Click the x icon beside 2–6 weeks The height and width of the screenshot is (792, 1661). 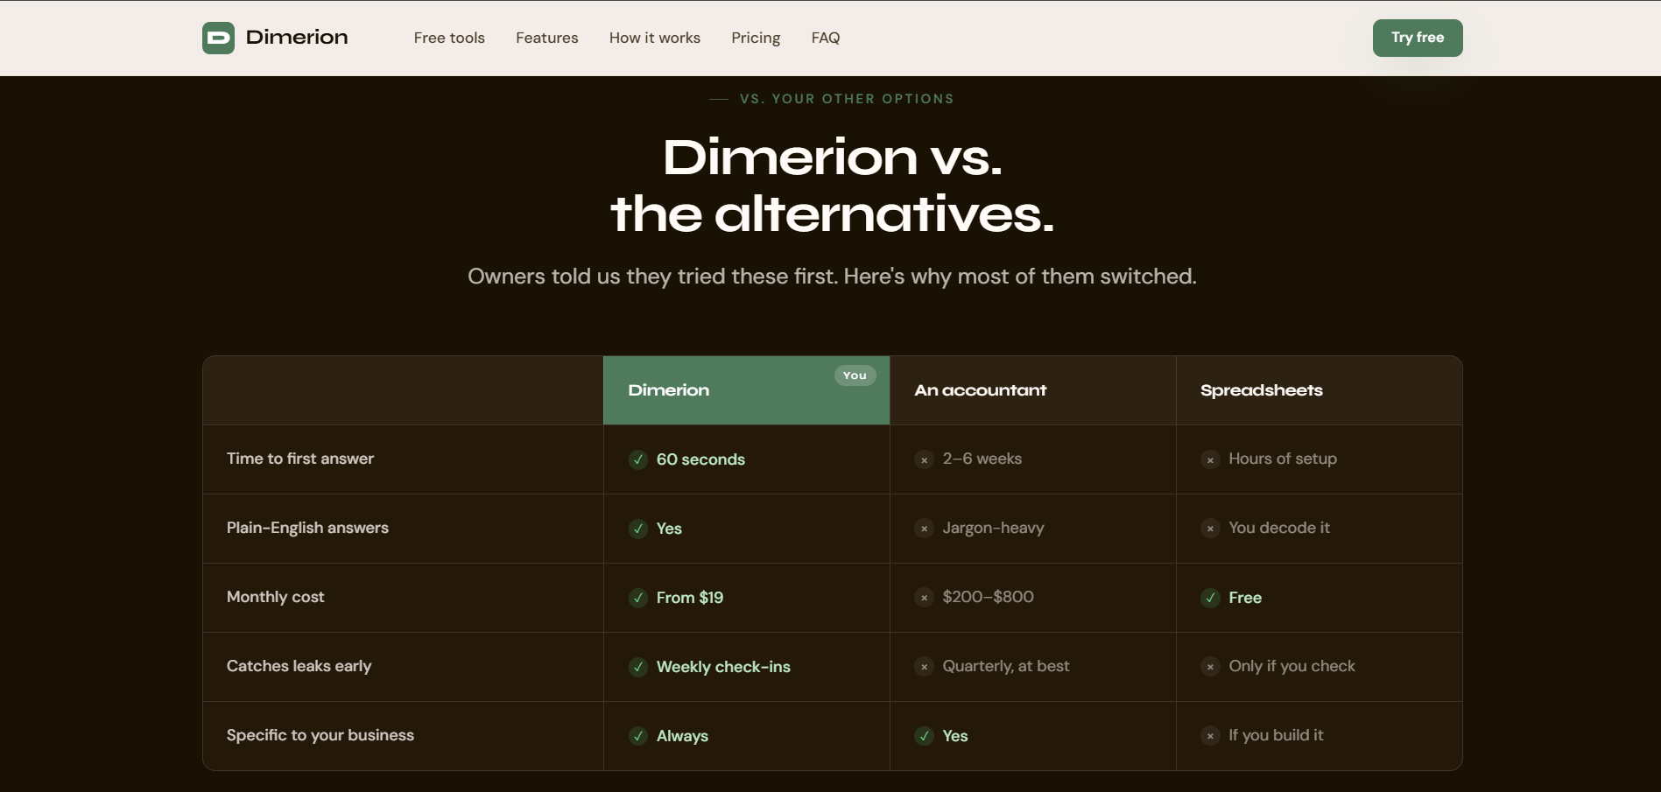pos(924,459)
